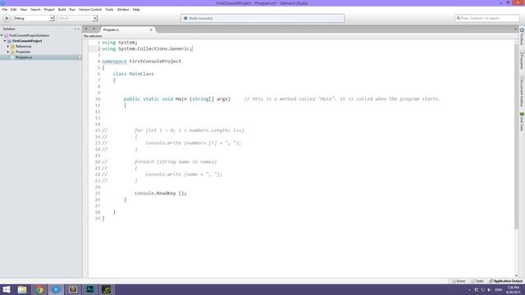The image size is (525, 295).
Task: Click the word namespace on line 4
Action: tap(114, 61)
